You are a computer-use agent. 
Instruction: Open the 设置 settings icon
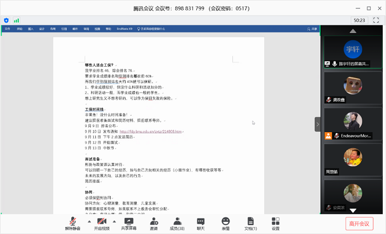[x=275, y=222]
